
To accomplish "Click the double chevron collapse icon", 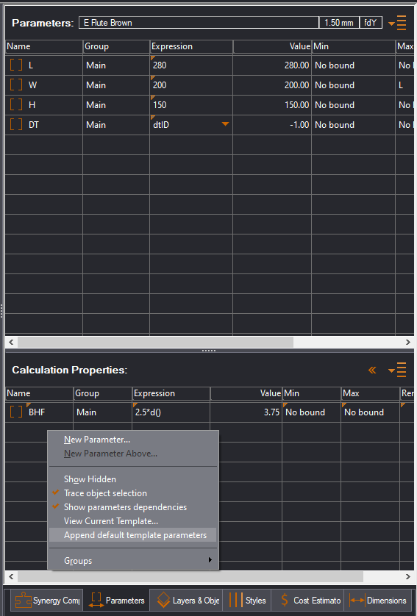I will pyautogui.click(x=372, y=370).
